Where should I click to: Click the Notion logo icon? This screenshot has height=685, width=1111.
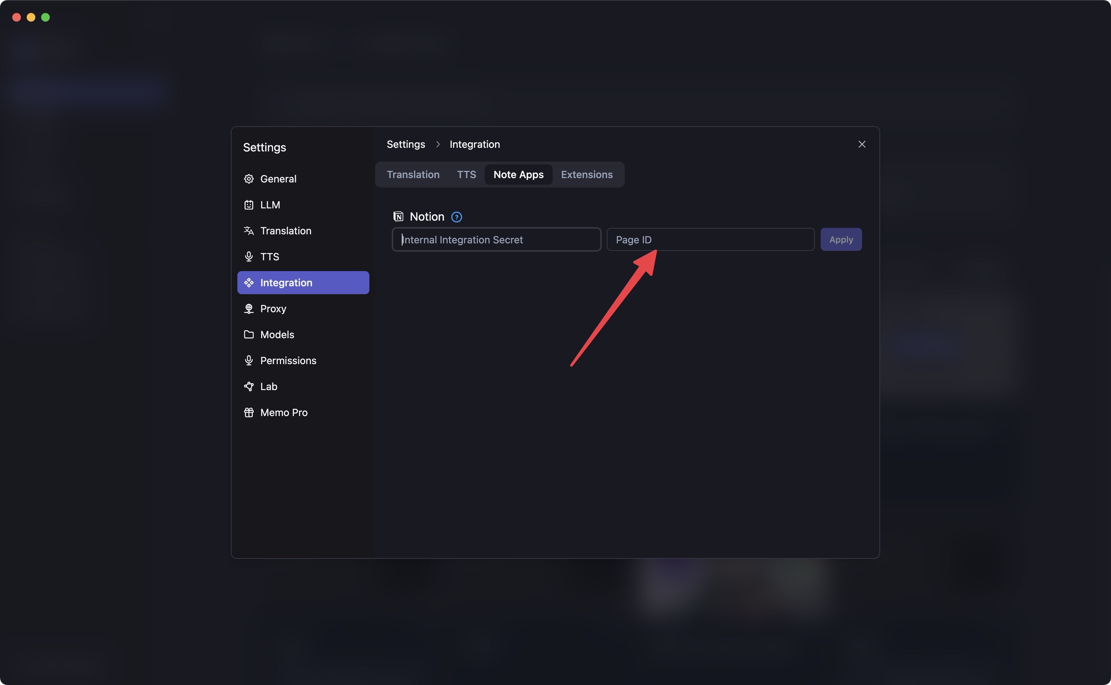click(x=398, y=217)
